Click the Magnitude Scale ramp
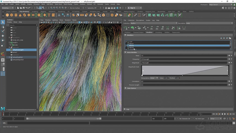Image resolution: width=236 pixels, height=133 pixels. pyautogui.click(x=185, y=70)
